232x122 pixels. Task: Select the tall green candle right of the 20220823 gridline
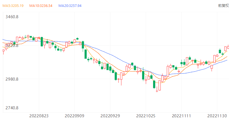click(42, 41)
